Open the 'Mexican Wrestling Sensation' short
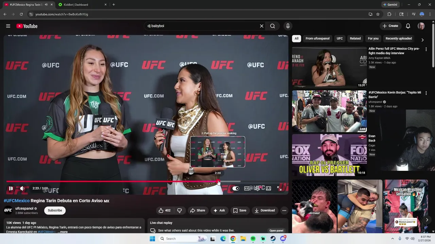This screenshot has width=435, height=244. point(406,206)
